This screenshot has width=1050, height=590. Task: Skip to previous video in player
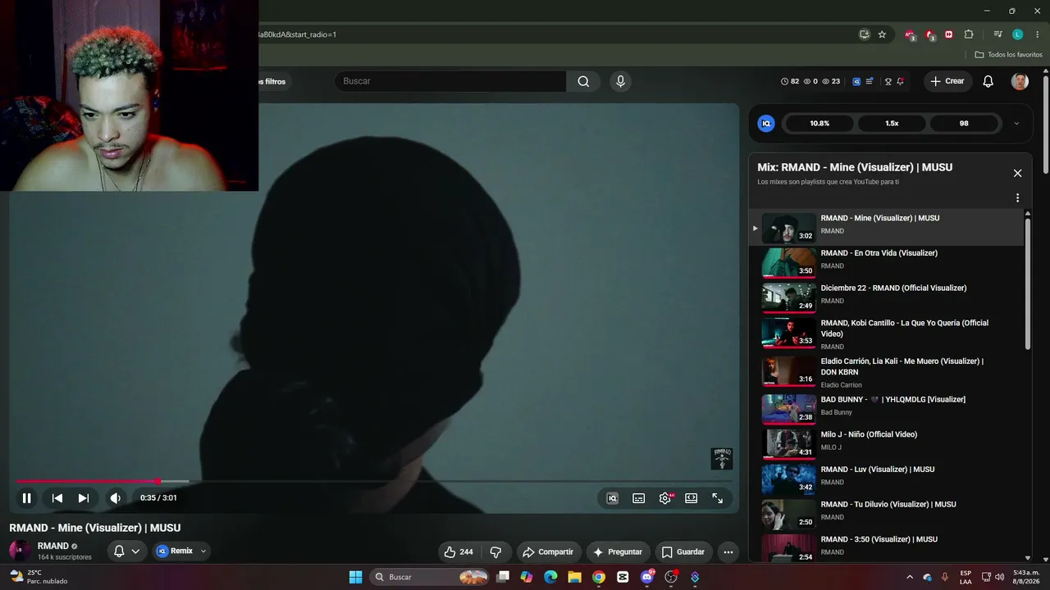57,498
